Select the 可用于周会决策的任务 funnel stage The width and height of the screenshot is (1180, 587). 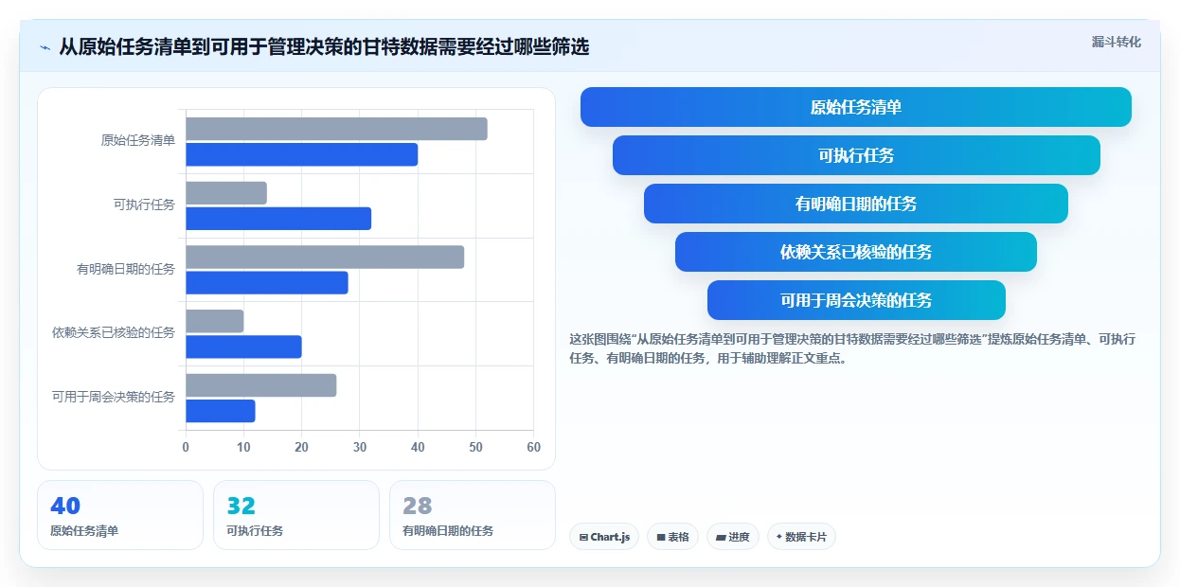pos(856,300)
